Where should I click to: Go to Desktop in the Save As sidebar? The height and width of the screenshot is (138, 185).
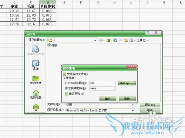click(x=36, y=65)
